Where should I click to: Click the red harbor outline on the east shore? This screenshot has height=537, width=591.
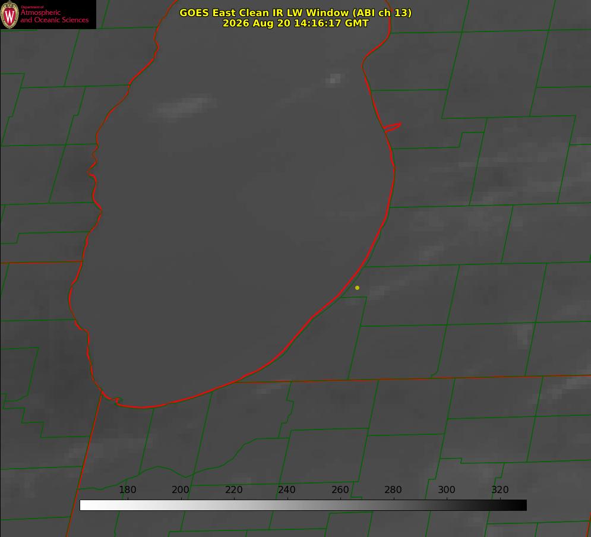pyautogui.click(x=392, y=127)
